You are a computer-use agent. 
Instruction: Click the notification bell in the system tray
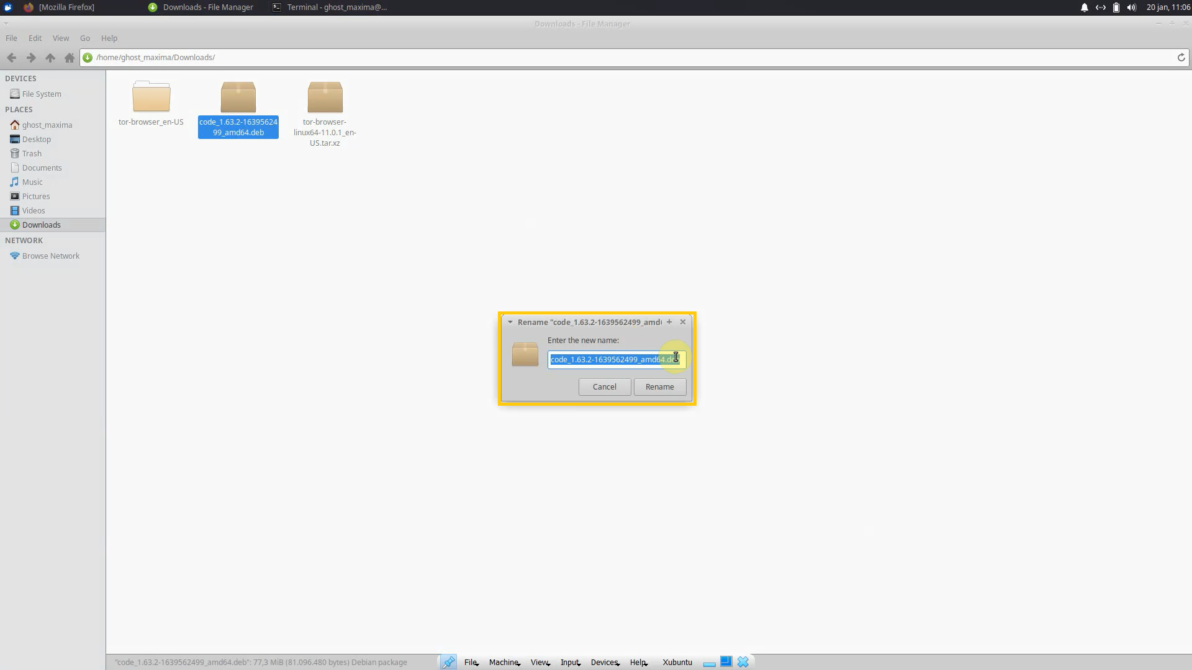[x=1084, y=7]
